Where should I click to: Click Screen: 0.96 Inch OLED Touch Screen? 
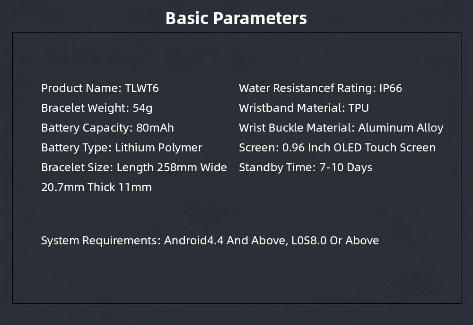(337, 148)
